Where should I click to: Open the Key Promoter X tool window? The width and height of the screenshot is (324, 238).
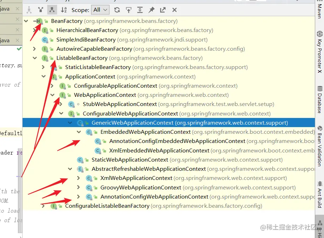[x=320, y=52]
